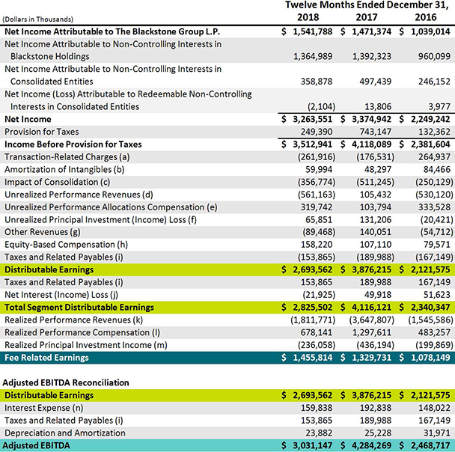Image resolution: width=455 pixels, height=452 pixels.
Task: Click the value 2,825,502
Action: tap(313, 308)
